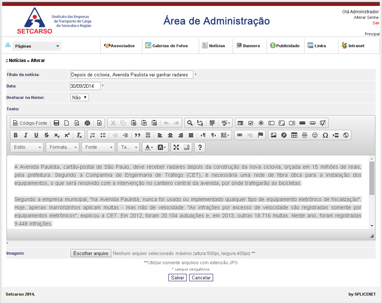Open the Tamanho font size dropdown
The image size is (382, 303).
pyautogui.click(x=128, y=147)
